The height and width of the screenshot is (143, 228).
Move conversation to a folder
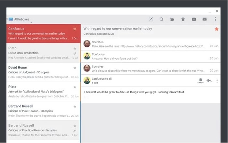(172, 19)
